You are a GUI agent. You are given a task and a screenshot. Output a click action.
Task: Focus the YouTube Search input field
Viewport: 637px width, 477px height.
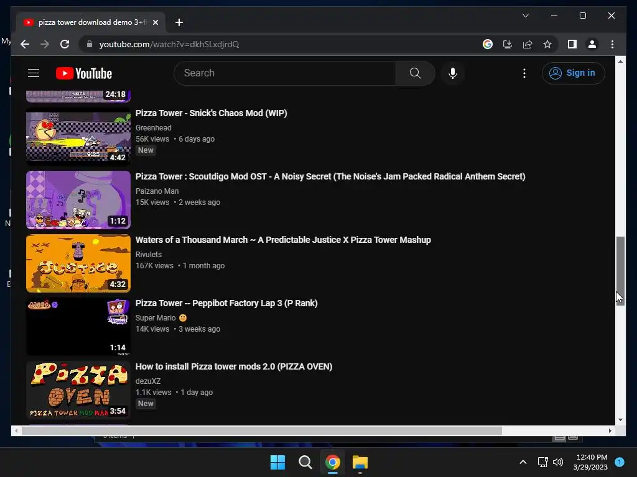285,73
